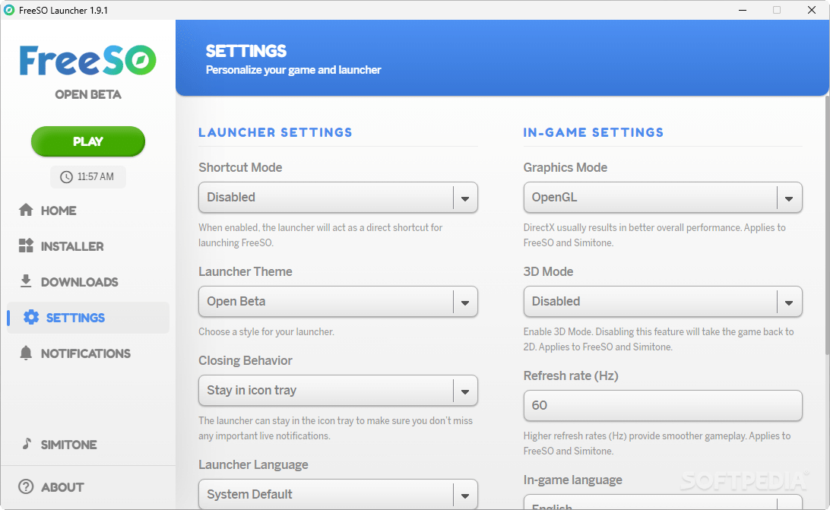Click the Notifications bell icon
Image resolution: width=830 pixels, height=510 pixels.
26,353
